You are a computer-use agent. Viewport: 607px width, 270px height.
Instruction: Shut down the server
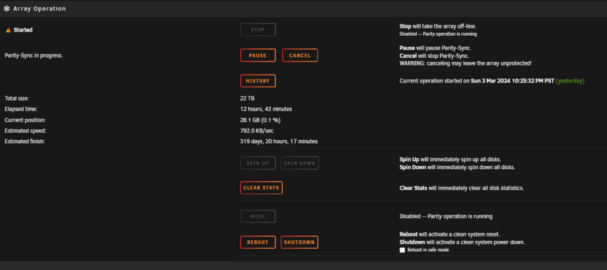[x=300, y=242]
